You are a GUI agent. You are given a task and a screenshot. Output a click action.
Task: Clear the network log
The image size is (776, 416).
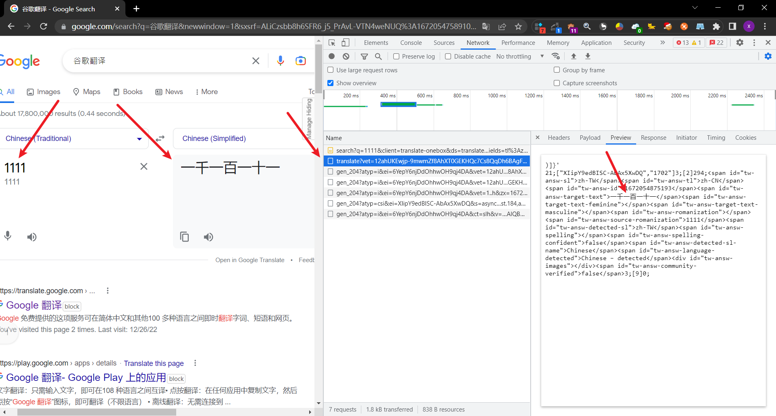click(x=346, y=57)
